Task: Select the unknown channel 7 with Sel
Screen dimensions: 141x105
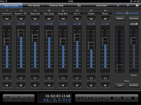Action: click(x=7, y=19)
